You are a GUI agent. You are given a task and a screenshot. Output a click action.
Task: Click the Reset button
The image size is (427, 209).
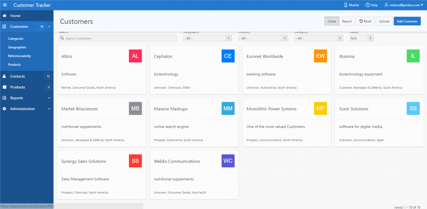pos(365,21)
